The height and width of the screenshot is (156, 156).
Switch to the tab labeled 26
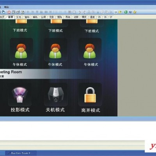105,17
